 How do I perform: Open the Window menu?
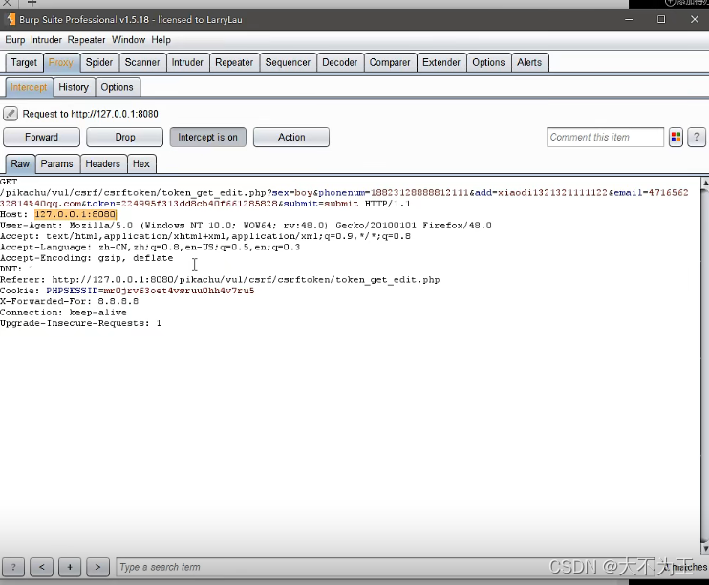click(128, 40)
